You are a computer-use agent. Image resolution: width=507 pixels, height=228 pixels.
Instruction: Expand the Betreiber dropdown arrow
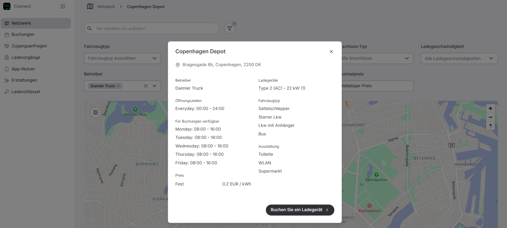point(154,86)
